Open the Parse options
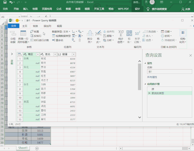Screen dimensions: 194x151 point(109,40)
